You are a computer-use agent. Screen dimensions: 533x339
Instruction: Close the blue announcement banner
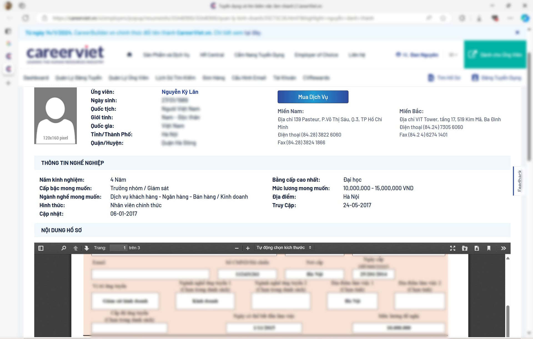[x=517, y=32]
